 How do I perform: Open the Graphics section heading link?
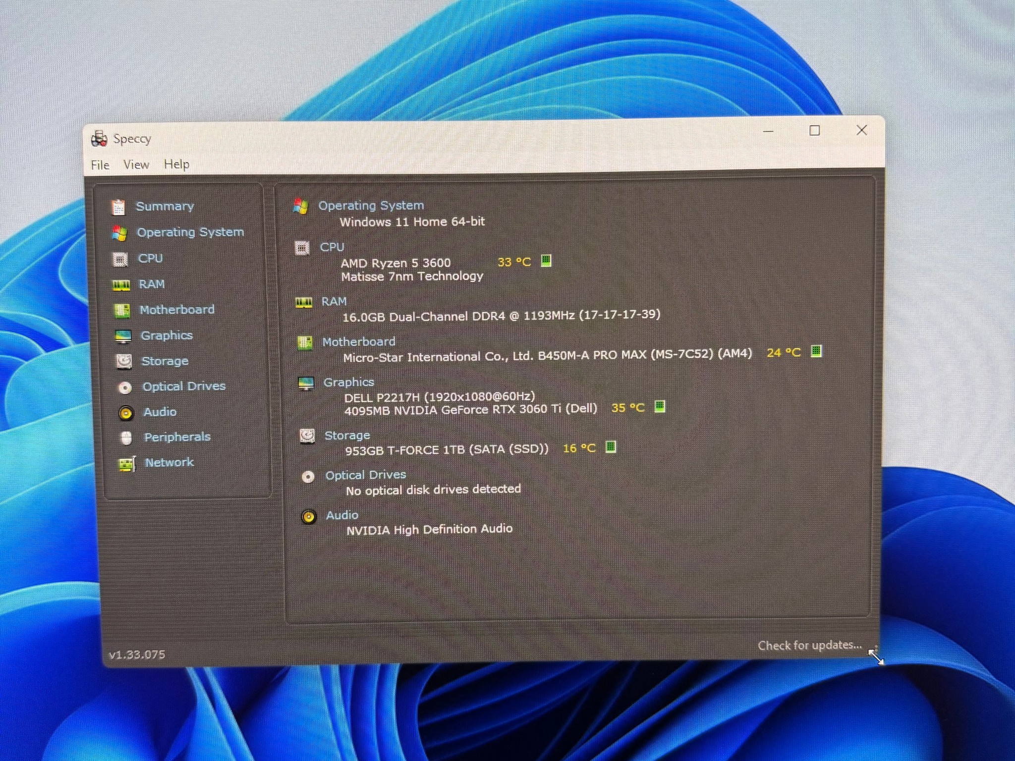click(x=348, y=382)
